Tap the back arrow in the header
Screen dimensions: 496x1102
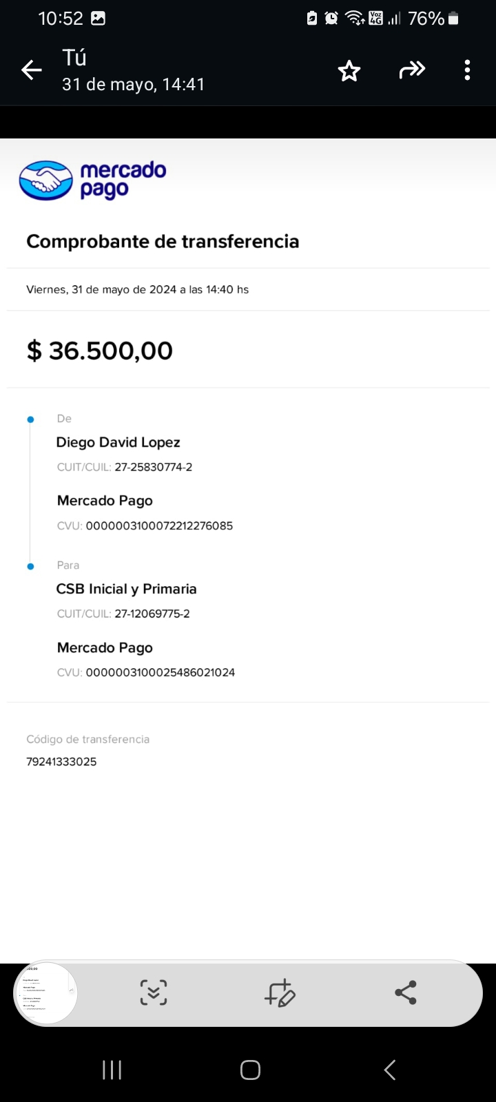pos(32,70)
